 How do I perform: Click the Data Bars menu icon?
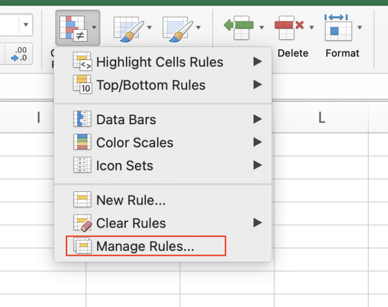[82, 120]
